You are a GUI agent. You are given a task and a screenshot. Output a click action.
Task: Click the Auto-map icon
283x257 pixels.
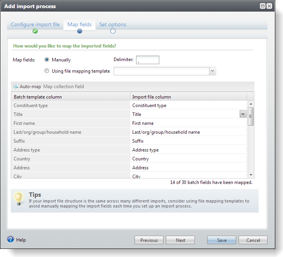[x=16, y=87]
